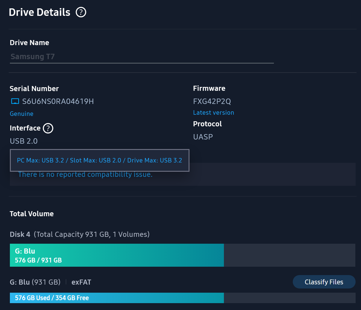Select the Samsung T7 name text

click(32, 56)
